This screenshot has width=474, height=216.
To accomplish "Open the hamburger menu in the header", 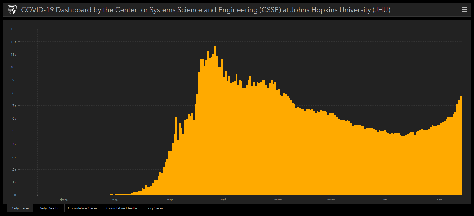I will 465,10.
